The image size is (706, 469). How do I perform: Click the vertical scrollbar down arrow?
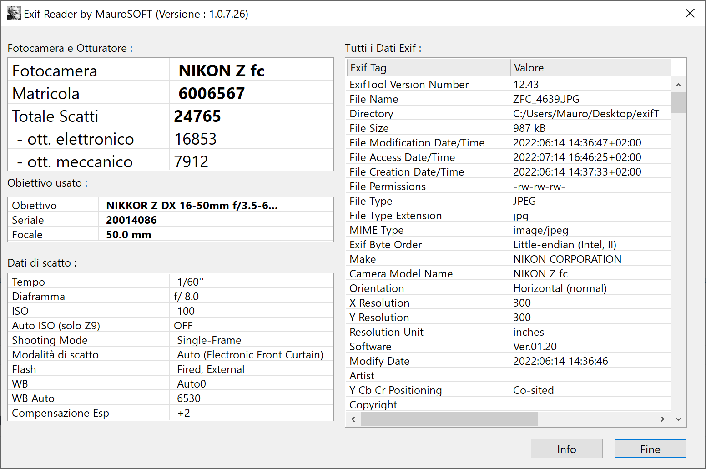pos(678,419)
